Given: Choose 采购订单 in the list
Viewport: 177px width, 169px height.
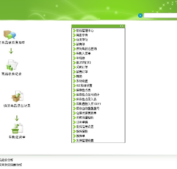Looking at the screenshot, I should pyautogui.click(x=82, y=67).
